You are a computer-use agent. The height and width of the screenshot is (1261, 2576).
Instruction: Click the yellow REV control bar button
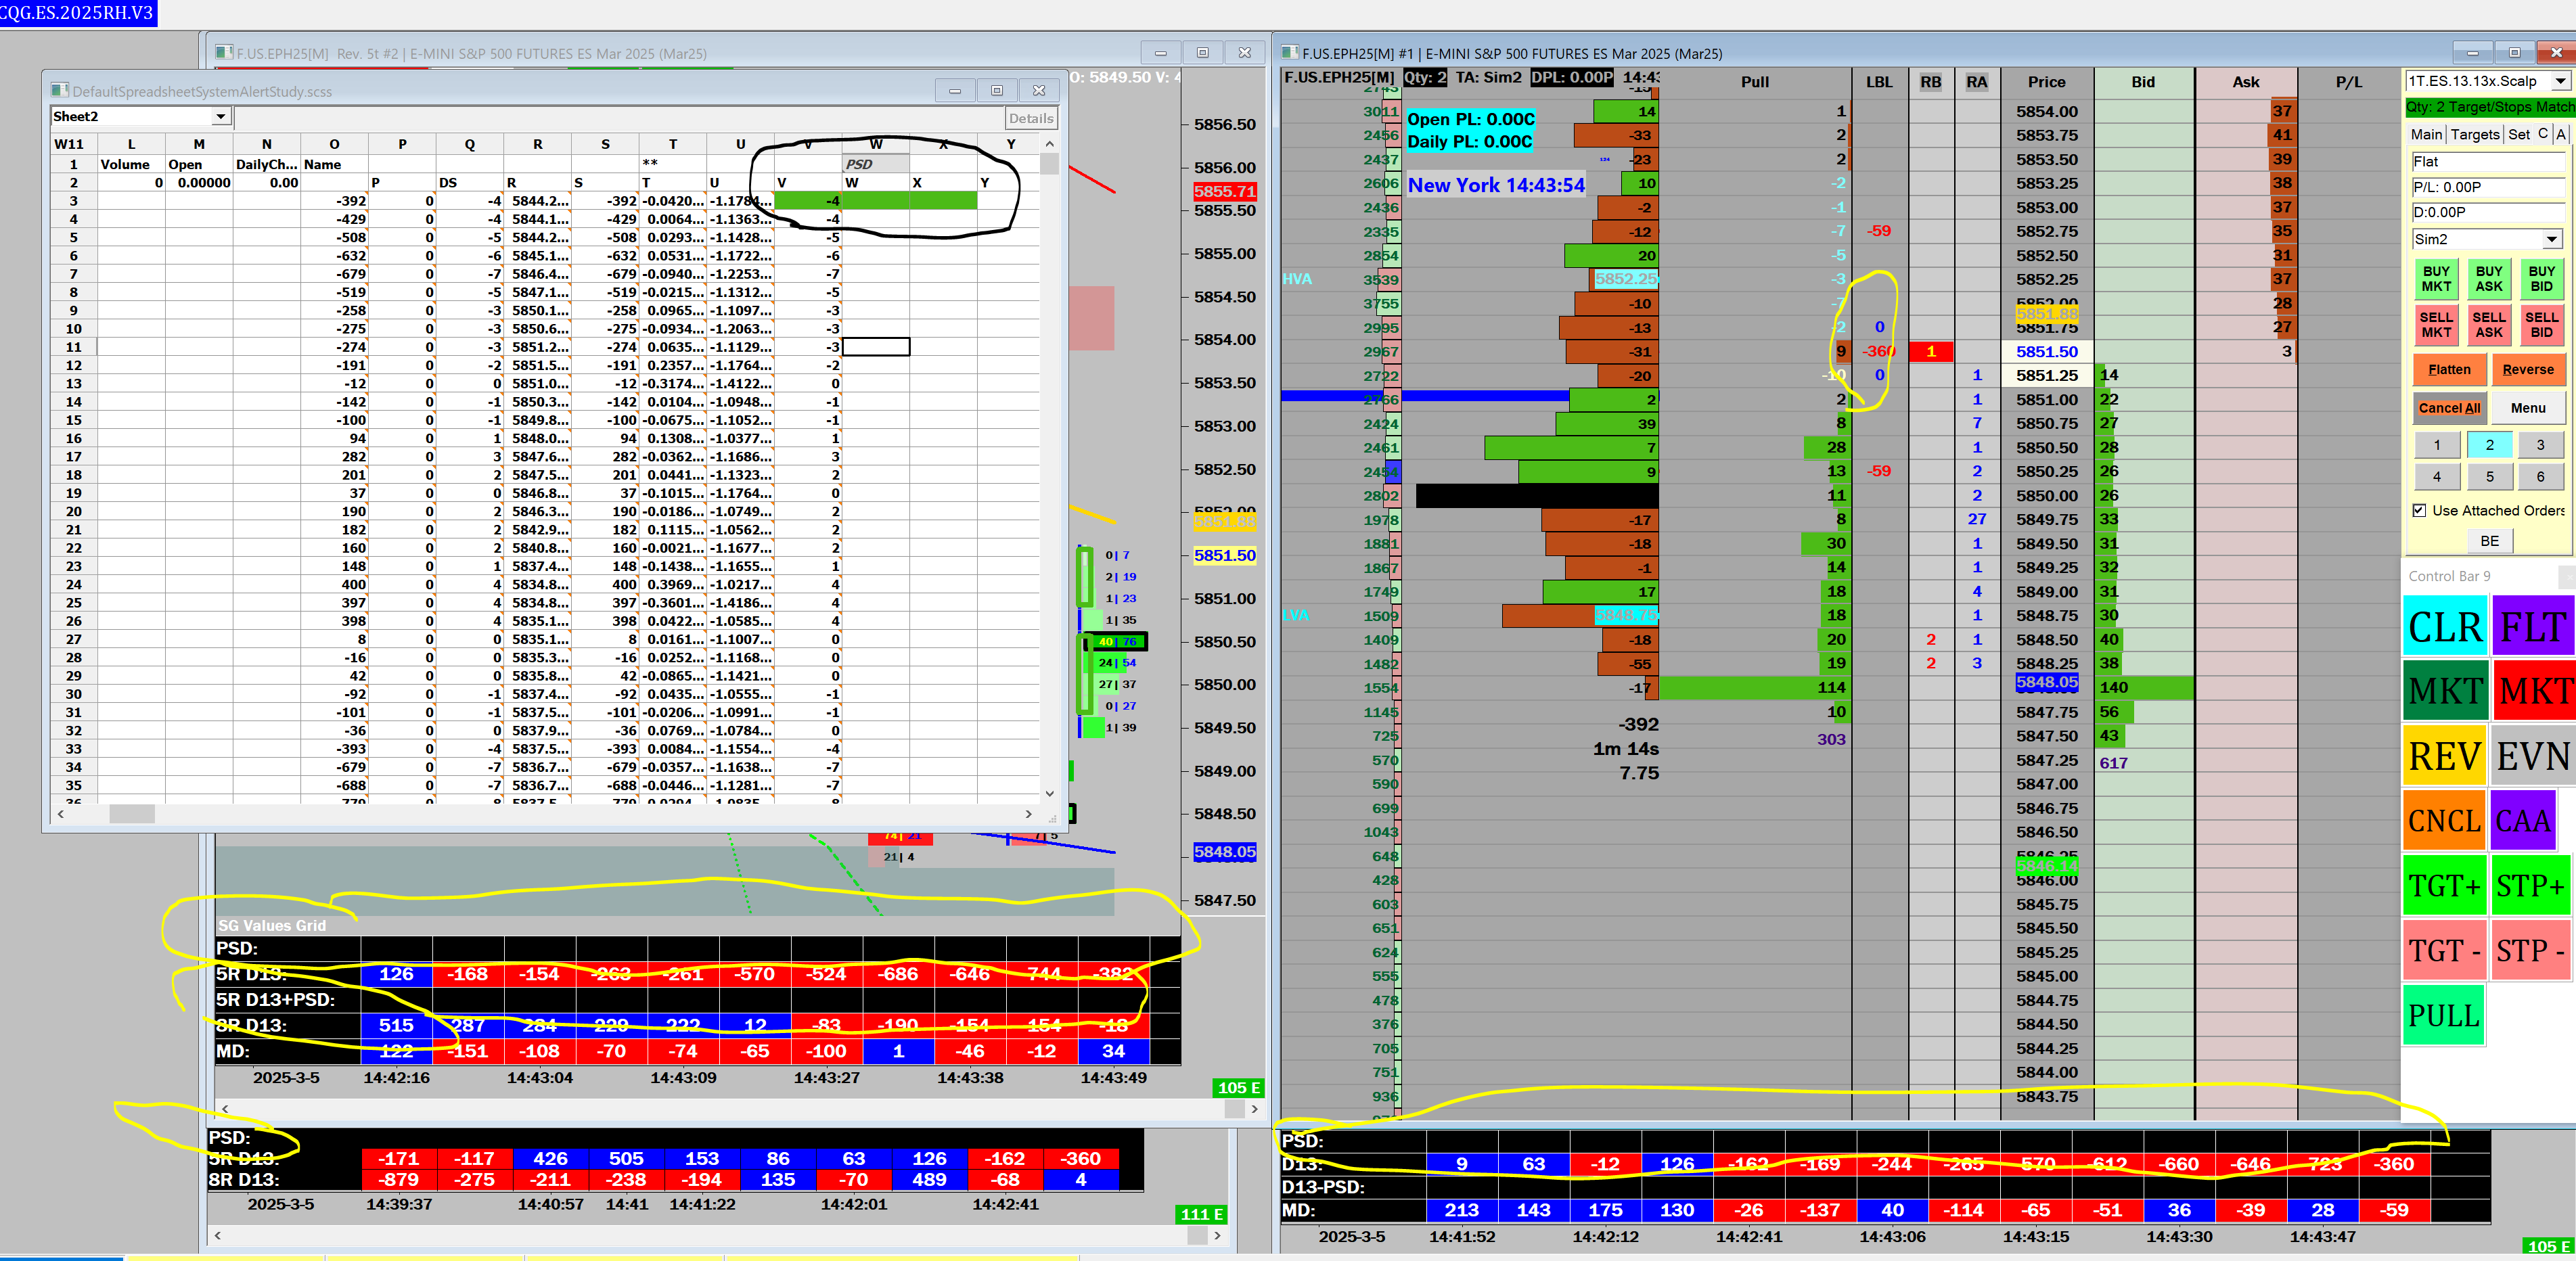click(2444, 756)
